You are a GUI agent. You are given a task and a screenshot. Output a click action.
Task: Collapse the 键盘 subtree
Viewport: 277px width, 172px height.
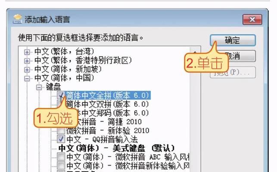point(39,87)
